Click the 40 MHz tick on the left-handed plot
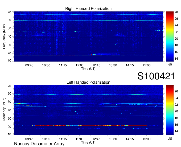The width and height of the screenshot is (181, 147). pos(9,110)
